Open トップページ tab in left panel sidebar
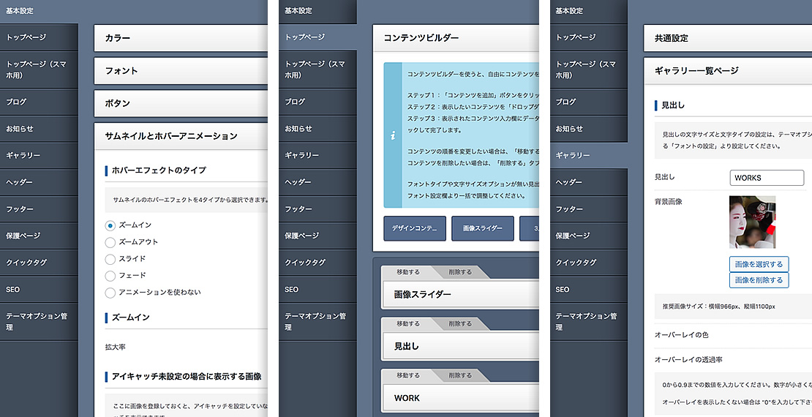The height and width of the screenshot is (417, 812). (39, 37)
